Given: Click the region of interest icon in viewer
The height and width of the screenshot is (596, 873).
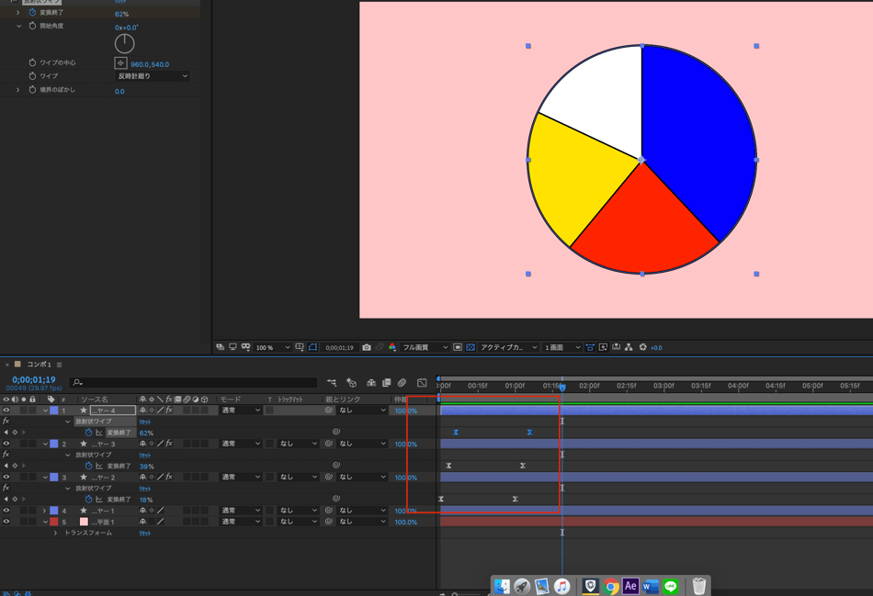Looking at the screenshot, I should 458,348.
